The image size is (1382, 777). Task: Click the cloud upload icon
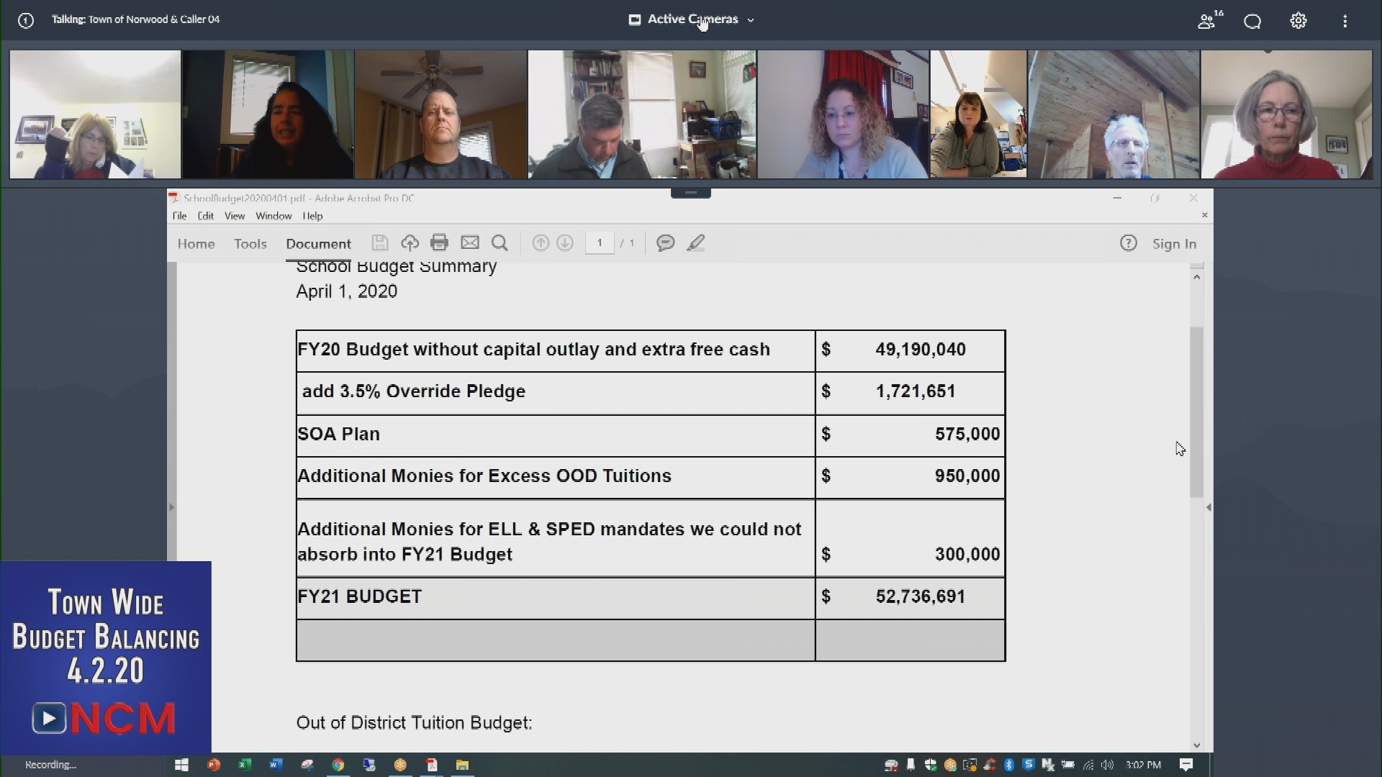click(x=410, y=243)
